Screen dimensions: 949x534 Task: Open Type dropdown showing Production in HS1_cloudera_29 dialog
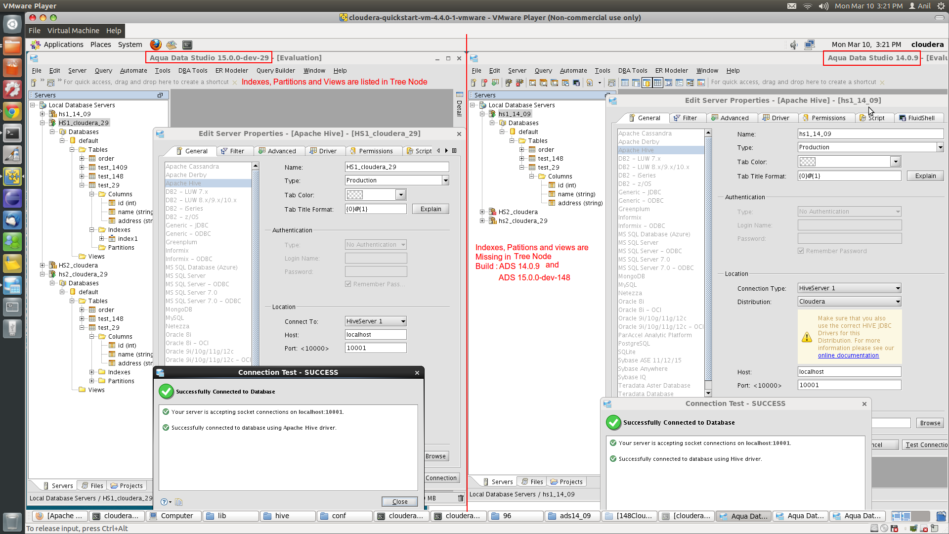(396, 180)
